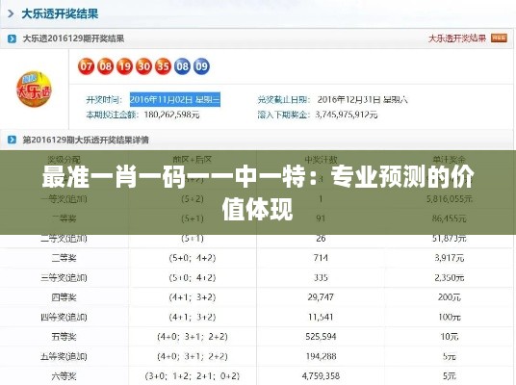This screenshot has height=385, width=516.
Task: Click prize amount 2,350元
Action: point(450,278)
